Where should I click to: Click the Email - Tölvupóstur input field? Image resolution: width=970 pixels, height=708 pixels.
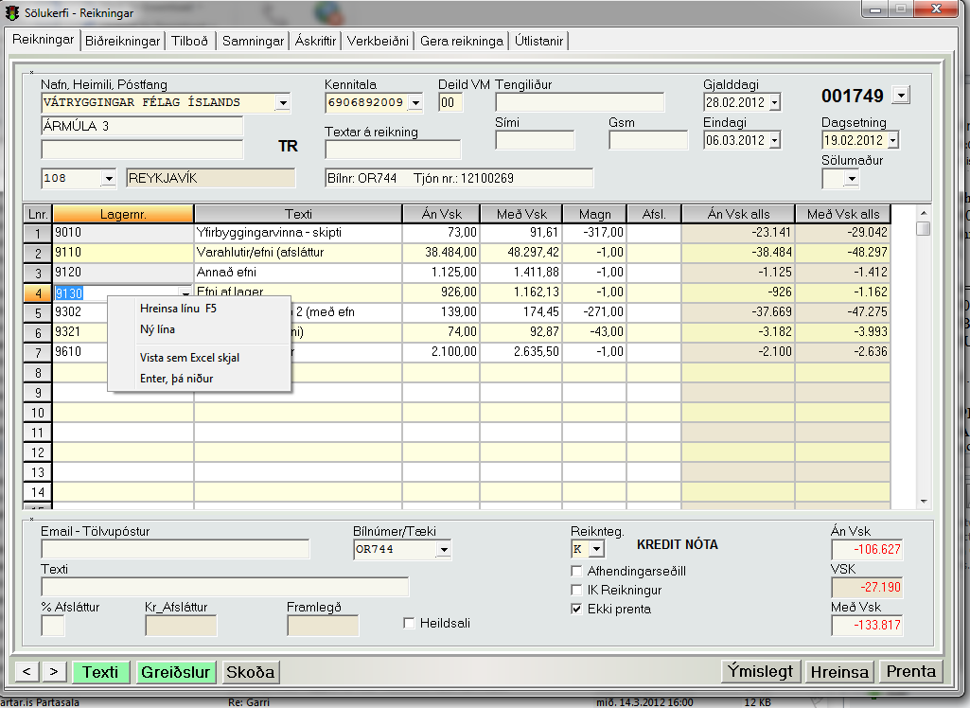point(175,549)
